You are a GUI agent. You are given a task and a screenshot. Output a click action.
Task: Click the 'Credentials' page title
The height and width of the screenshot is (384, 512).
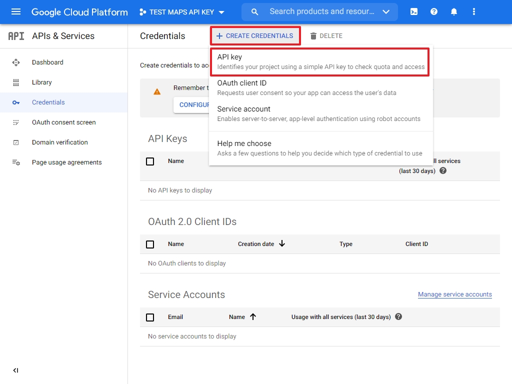162,36
